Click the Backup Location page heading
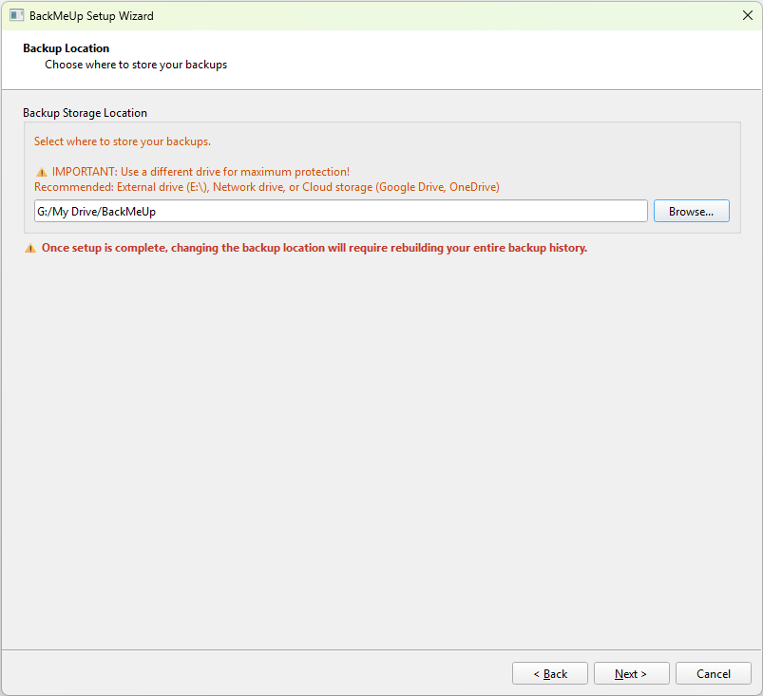Image resolution: width=763 pixels, height=696 pixels. (x=66, y=47)
